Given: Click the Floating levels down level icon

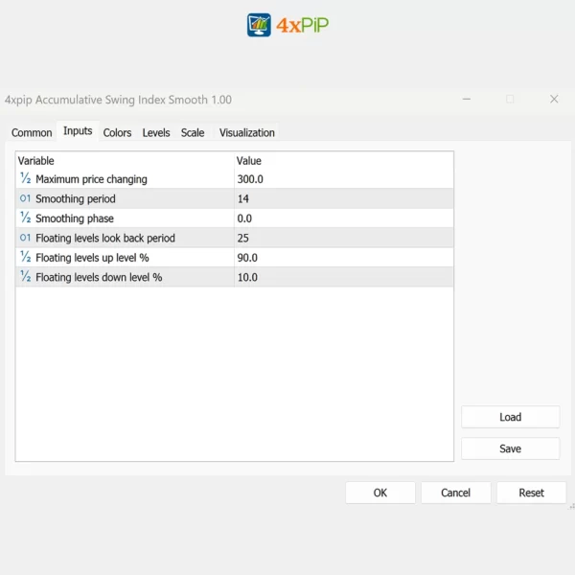Looking at the screenshot, I should tap(25, 277).
